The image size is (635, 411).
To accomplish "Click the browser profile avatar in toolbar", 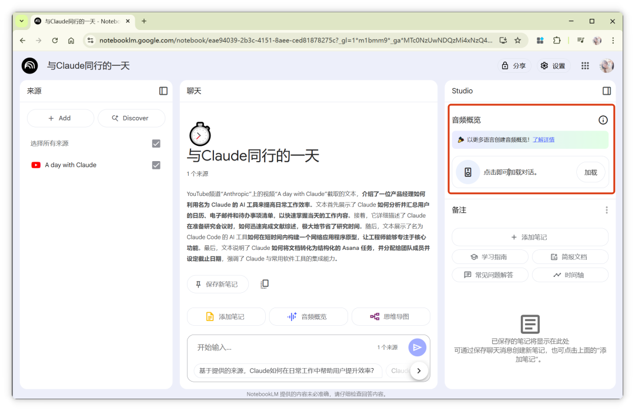I will [x=597, y=40].
